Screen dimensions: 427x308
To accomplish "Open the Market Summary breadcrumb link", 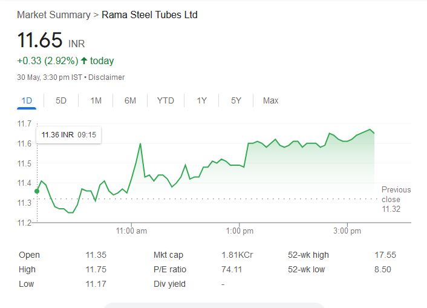I will click(x=53, y=15).
